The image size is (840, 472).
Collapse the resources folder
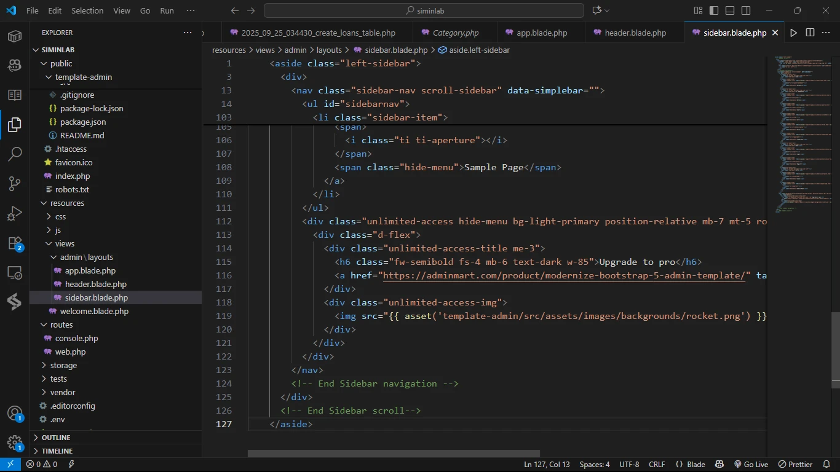[x=67, y=203]
